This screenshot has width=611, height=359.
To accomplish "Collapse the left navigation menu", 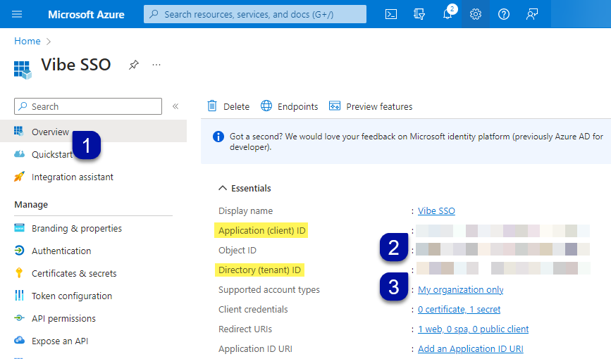I will point(175,106).
